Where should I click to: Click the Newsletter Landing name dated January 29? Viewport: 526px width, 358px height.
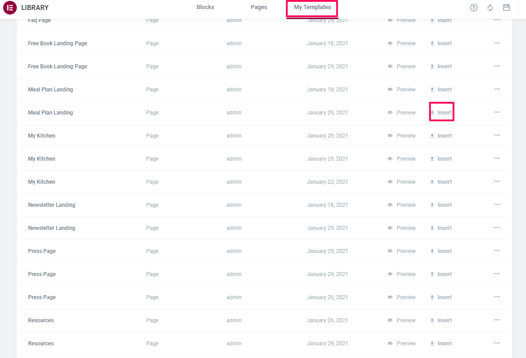tap(52, 228)
